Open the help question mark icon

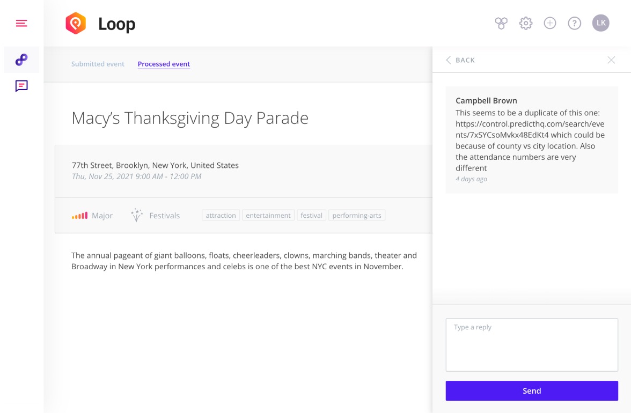click(574, 23)
